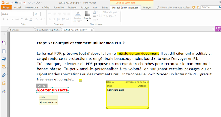Undo the last action
Image resolution: width=221 pixels, height=117 pixels.
pyautogui.click(x=29, y=3)
